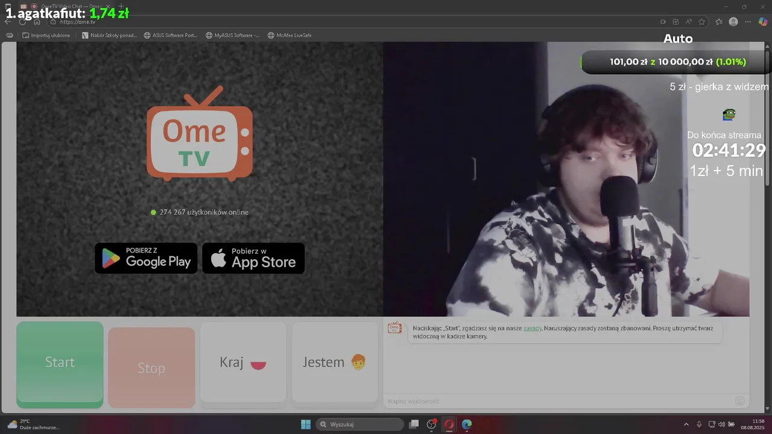The width and height of the screenshot is (772, 434).
Task: Reload the page
Action: click(x=22, y=22)
